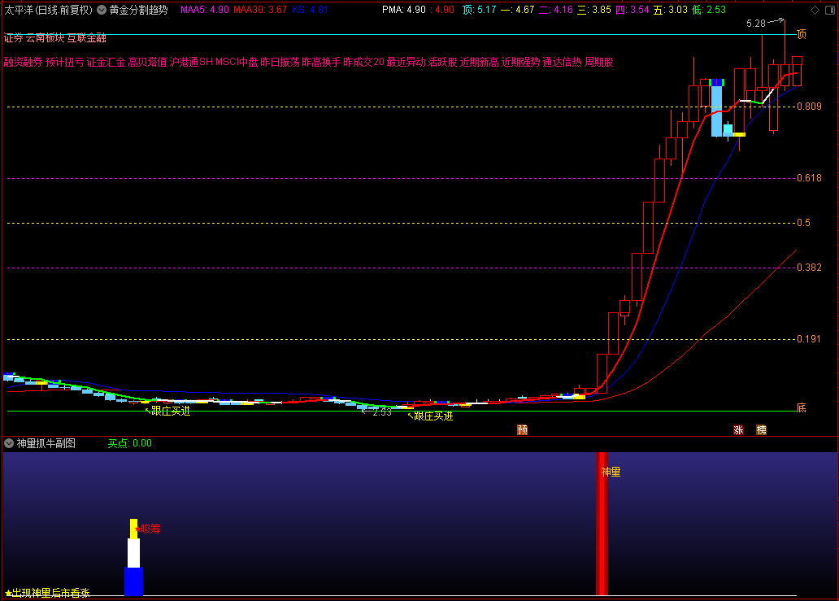This screenshot has height=601, width=839.
Task: Open the 沪港通SH concept tag
Action: point(192,62)
